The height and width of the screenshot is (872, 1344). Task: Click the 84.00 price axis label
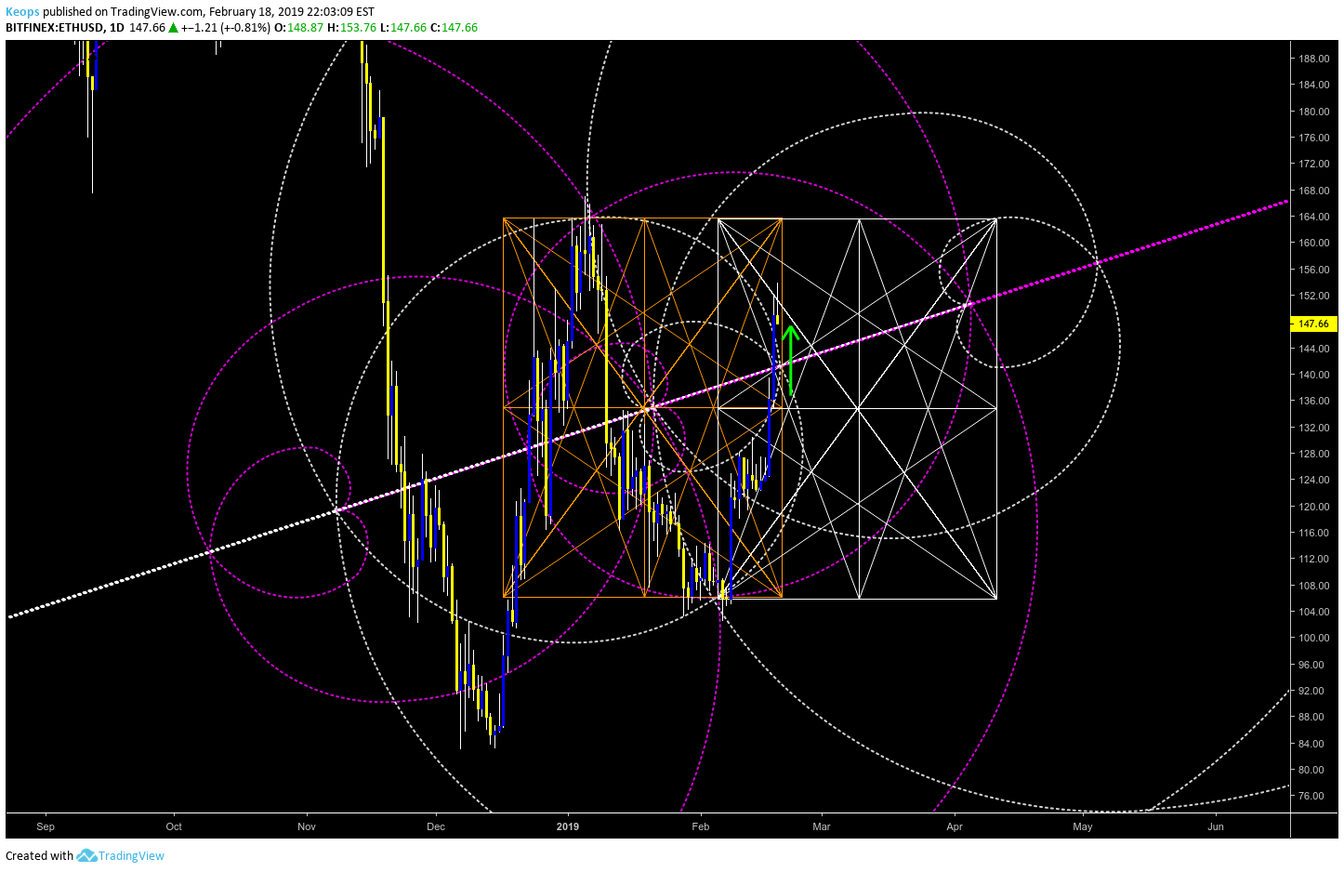[1311, 744]
